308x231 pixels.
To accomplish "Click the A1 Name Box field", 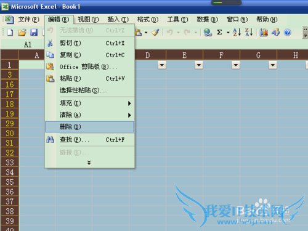I will [x=23, y=44].
